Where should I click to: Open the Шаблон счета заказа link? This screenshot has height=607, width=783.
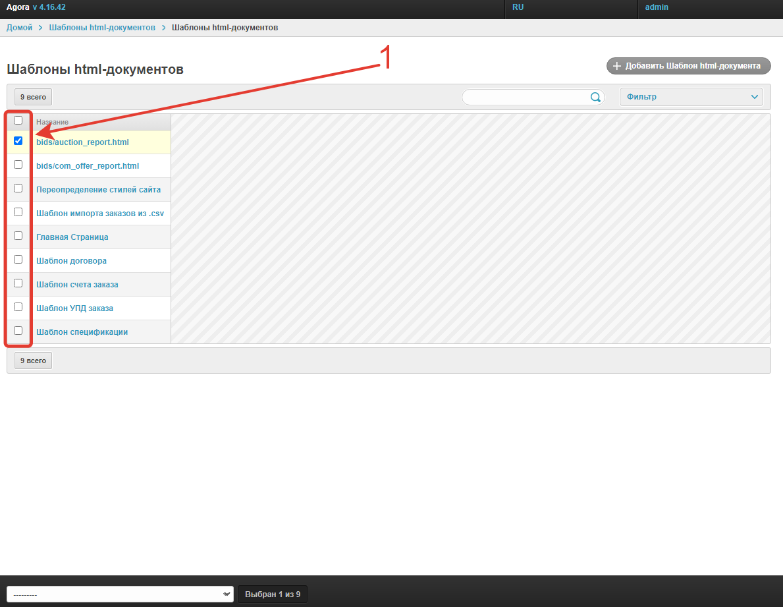click(77, 285)
